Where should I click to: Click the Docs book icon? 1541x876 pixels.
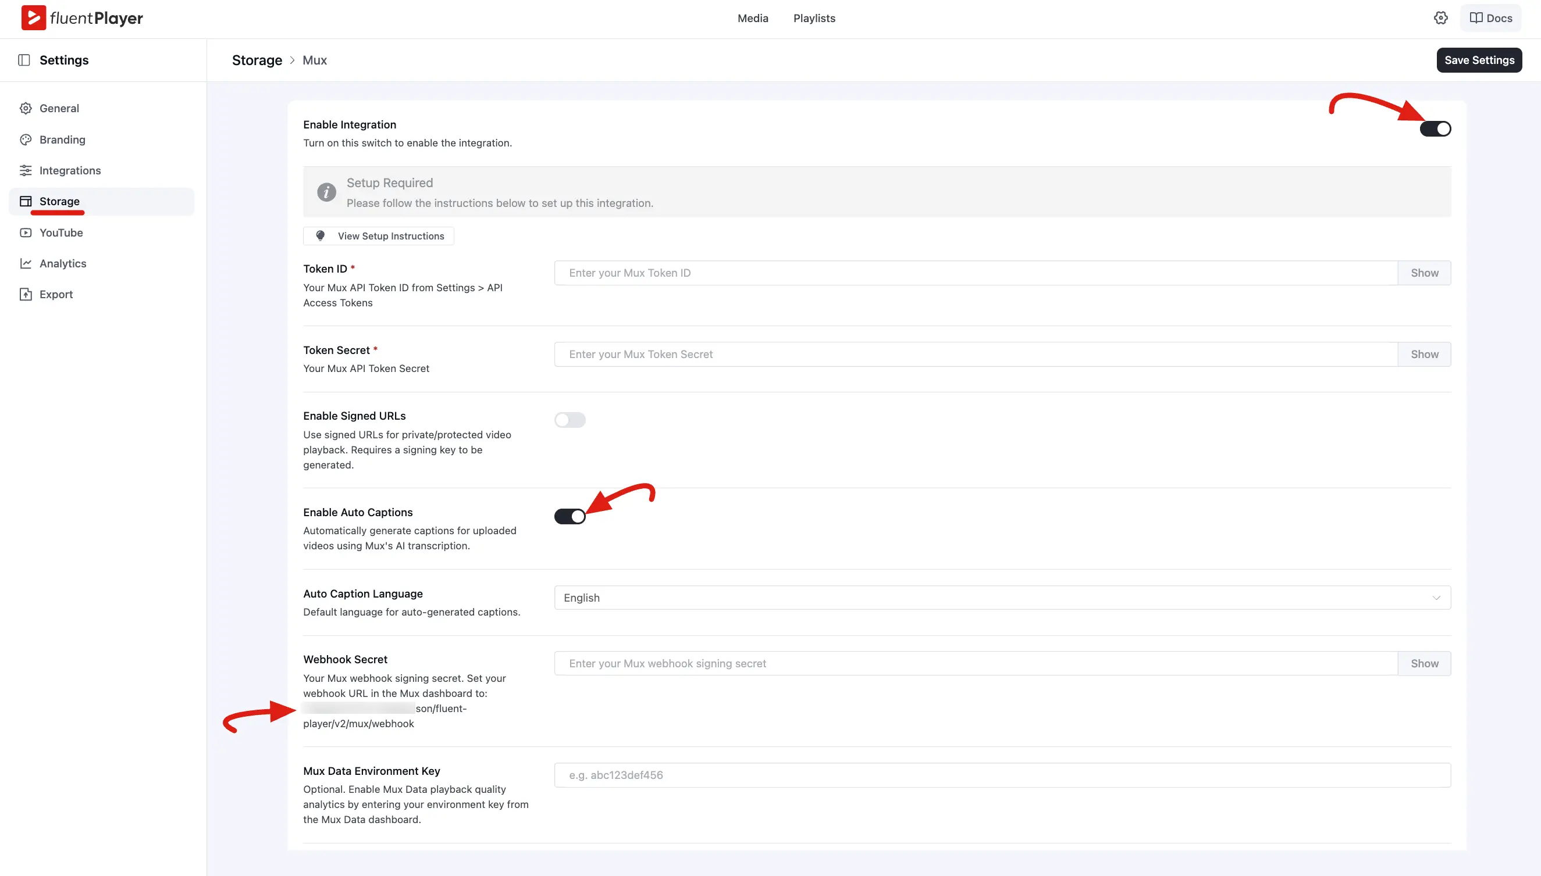(1476, 18)
